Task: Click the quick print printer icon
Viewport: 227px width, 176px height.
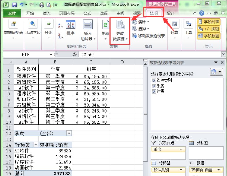Action: (x=42, y=5)
